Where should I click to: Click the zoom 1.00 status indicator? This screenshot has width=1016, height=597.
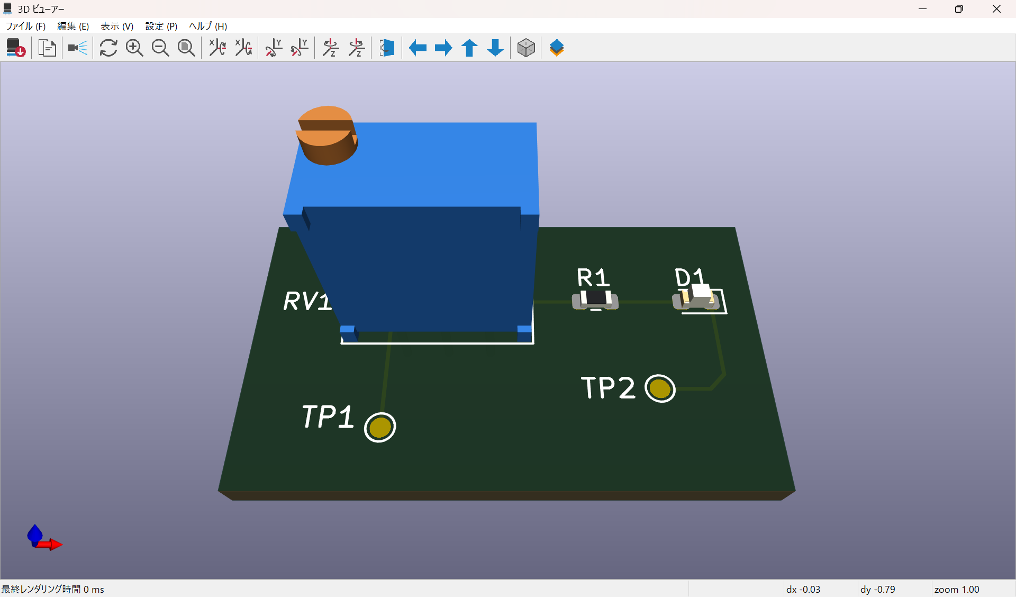coord(957,589)
